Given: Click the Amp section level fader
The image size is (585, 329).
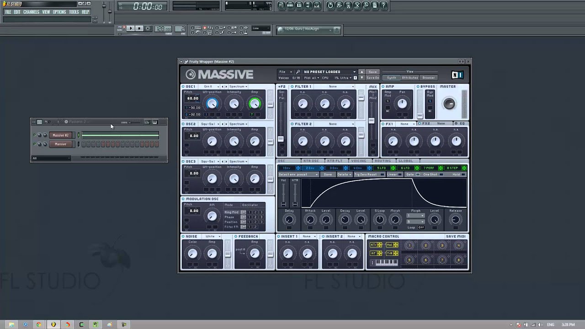Looking at the screenshot, I should point(420,116).
